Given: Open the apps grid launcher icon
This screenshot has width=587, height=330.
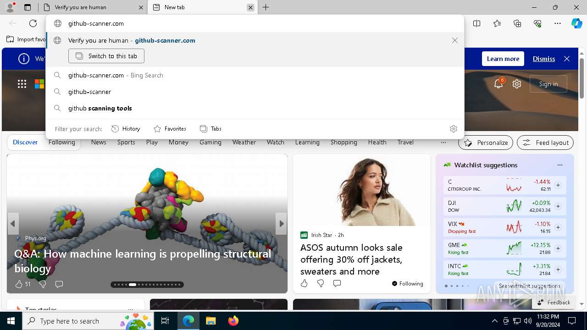Looking at the screenshot, I should click(x=22, y=84).
